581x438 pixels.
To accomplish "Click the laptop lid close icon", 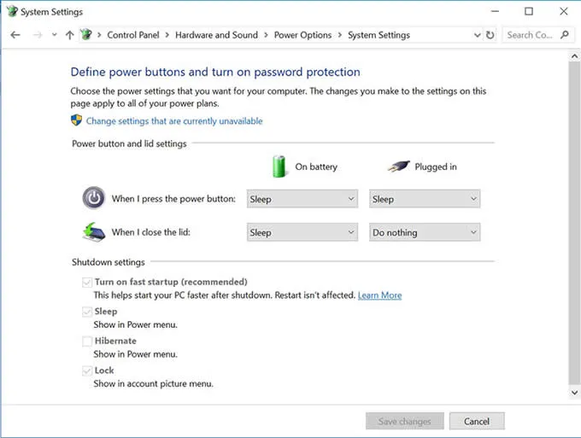I will point(93,232).
